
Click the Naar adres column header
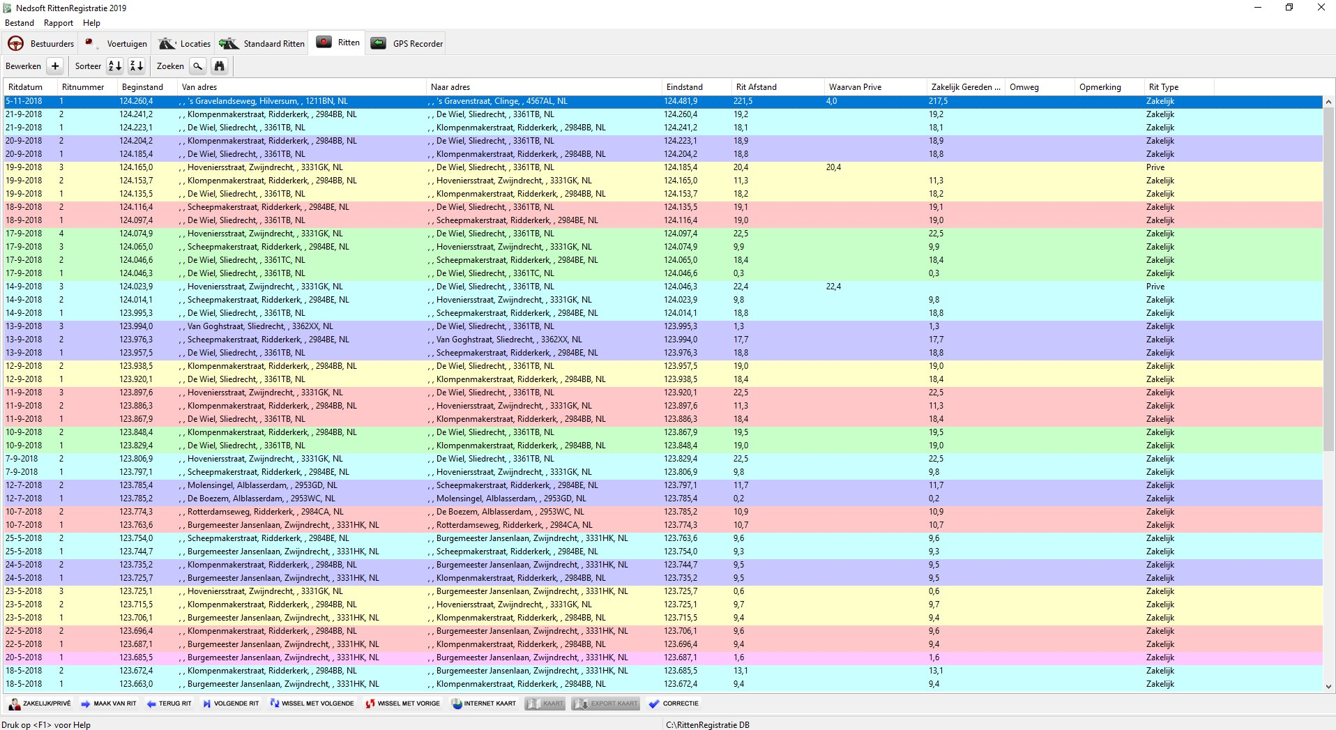[544, 87]
